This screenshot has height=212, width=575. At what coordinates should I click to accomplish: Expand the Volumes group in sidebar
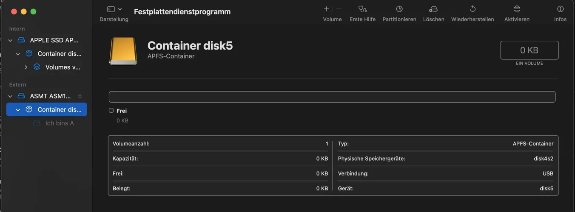tap(26, 67)
